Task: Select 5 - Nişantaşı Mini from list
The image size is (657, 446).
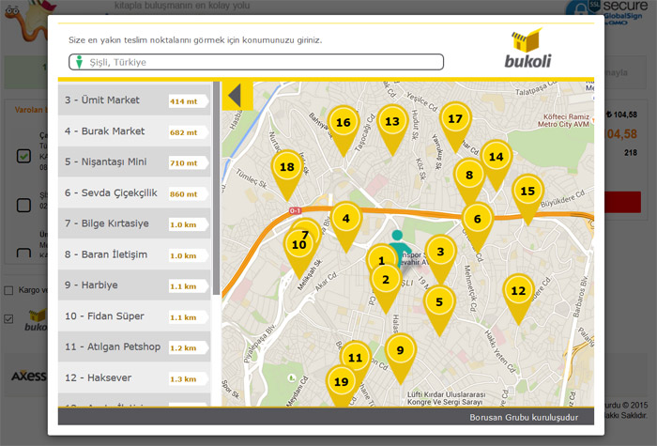Action: pos(134,161)
